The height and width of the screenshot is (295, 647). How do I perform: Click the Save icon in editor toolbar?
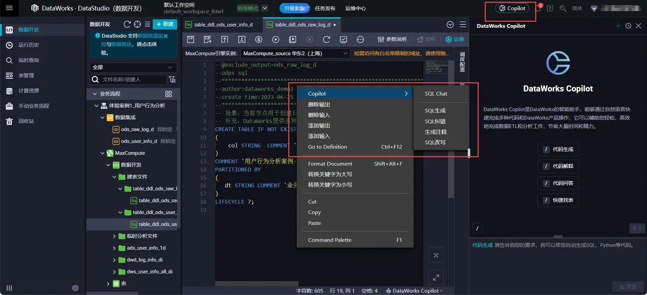tap(190, 39)
